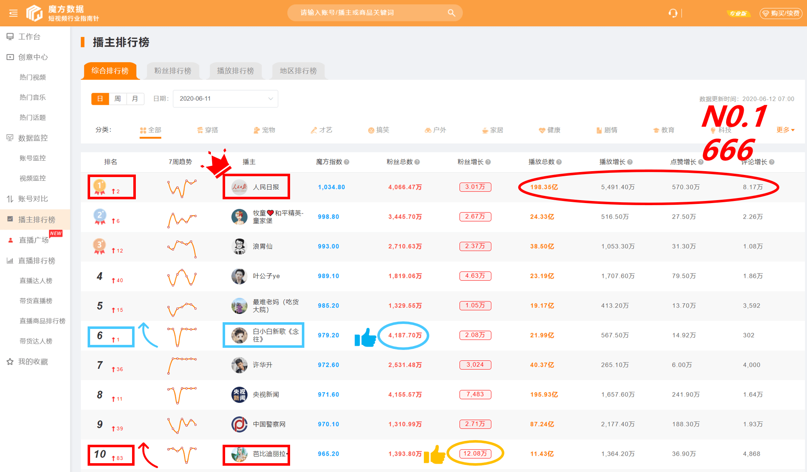Screen dimensions: 807x472
Task: Open customer service headset icon
Action: pyautogui.click(x=673, y=13)
